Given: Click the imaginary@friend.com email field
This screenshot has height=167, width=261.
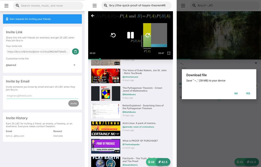Looking at the screenshot, I should pyautogui.click(x=42, y=96).
